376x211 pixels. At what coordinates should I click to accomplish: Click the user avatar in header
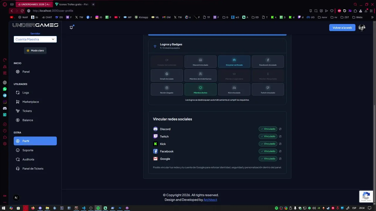(362, 28)
